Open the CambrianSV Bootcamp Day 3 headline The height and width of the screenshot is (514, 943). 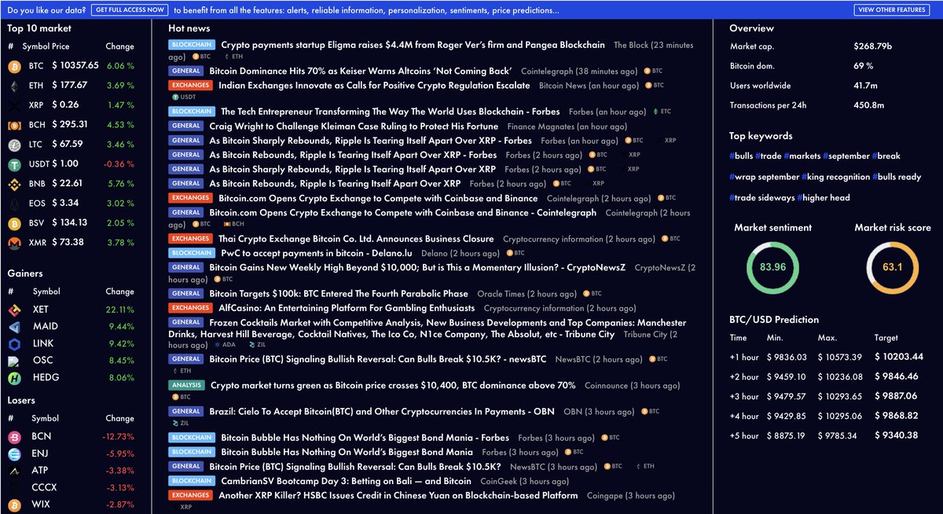click(346, 481)
